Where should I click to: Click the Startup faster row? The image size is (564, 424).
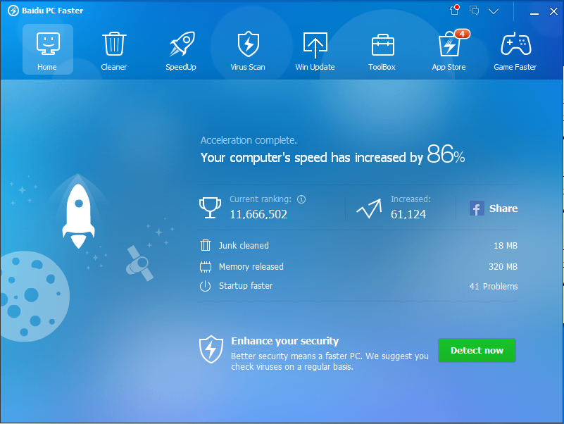pos(358,286)
